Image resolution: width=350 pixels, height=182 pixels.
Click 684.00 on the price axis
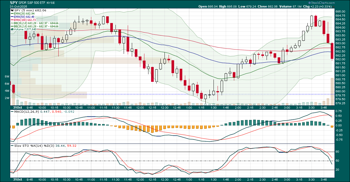pyautogui.click(x=340, y=27)
